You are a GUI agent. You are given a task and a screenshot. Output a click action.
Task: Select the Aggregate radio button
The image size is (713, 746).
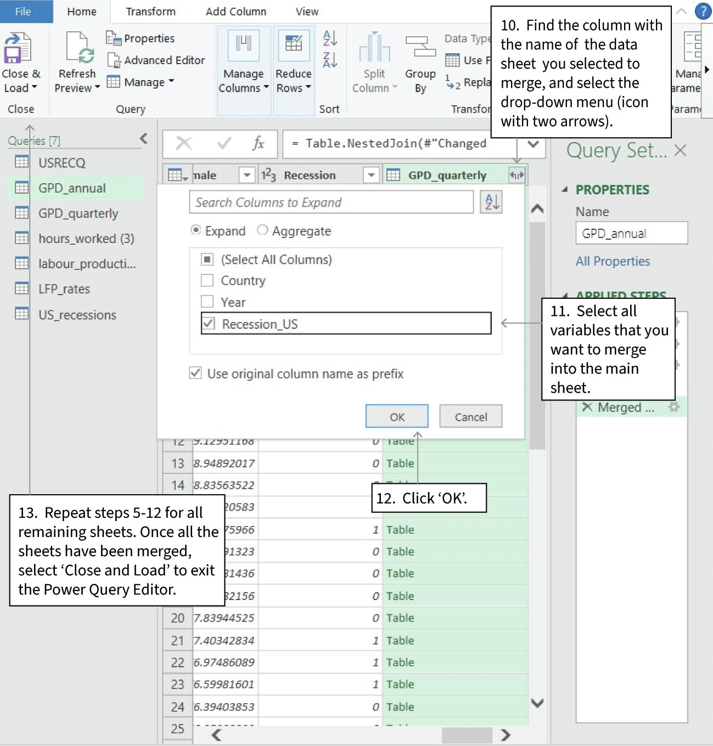click(262, 230)
